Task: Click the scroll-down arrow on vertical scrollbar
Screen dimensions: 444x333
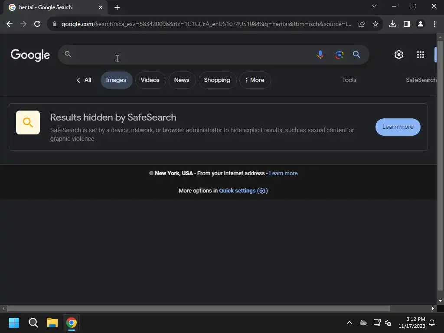Action: [440, 301]
